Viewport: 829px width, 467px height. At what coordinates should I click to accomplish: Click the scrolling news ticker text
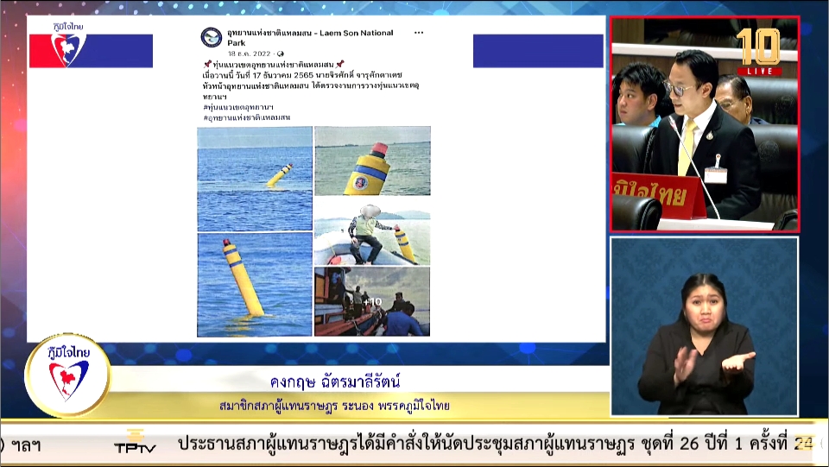(494, 444)
